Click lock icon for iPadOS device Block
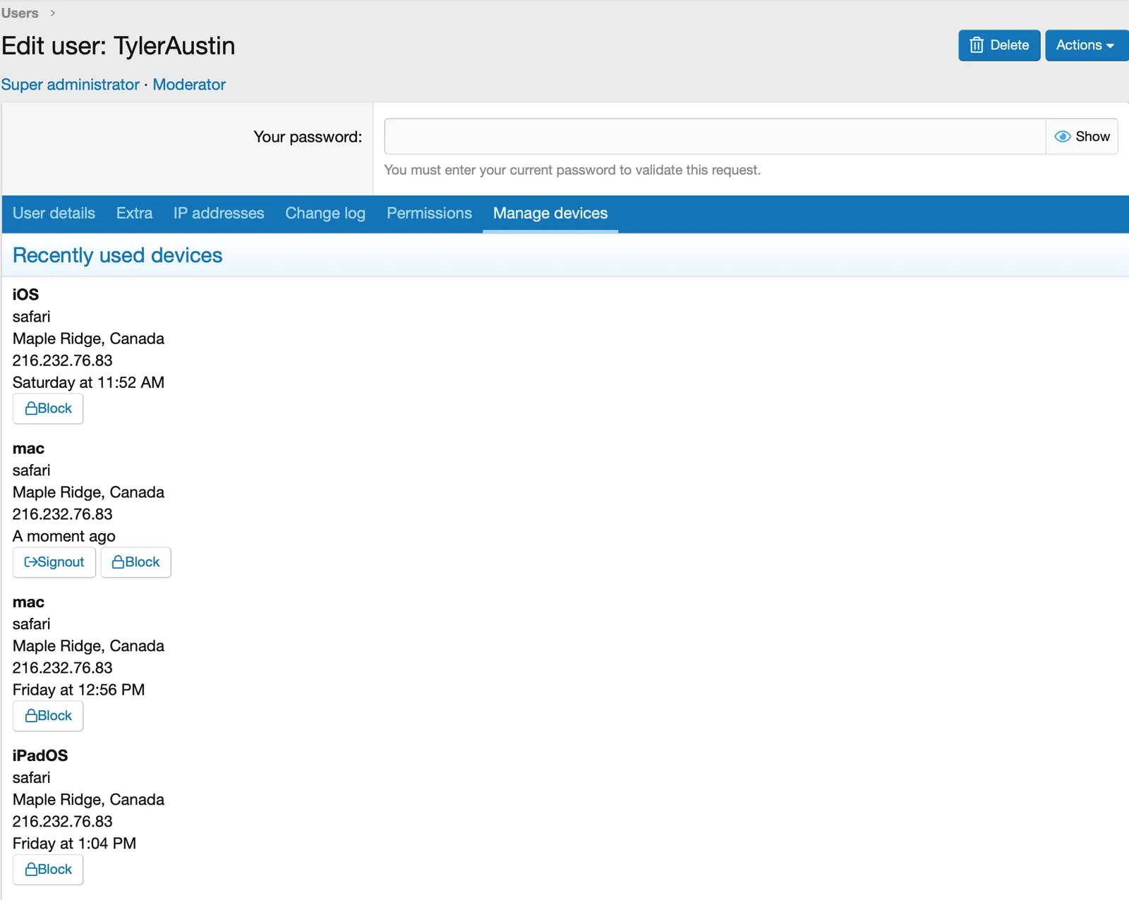Screen dimensions: 1129x900 pyautogui.click(x=31, y=870)
